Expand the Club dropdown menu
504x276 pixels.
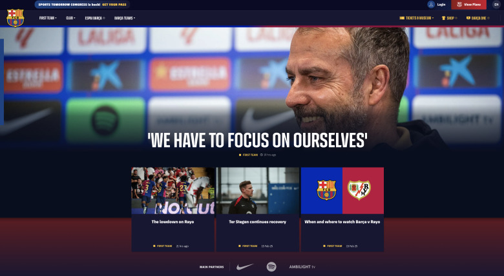point(70,18)
